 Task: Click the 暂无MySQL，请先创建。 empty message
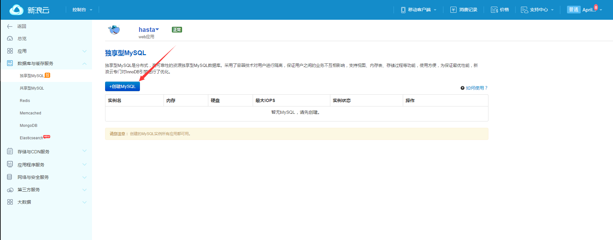click(x=296, y=112)
